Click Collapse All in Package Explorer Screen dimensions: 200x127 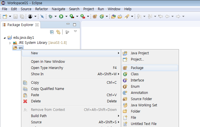tap(52, 32)
